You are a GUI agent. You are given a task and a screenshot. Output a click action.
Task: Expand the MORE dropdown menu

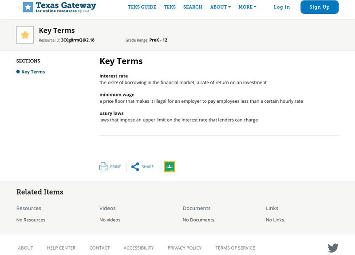pyautogui.click(x=247, y=7)
